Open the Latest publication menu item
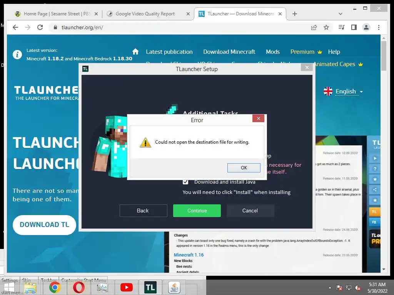Screen dimensions: 394x295 click(169, 52)
